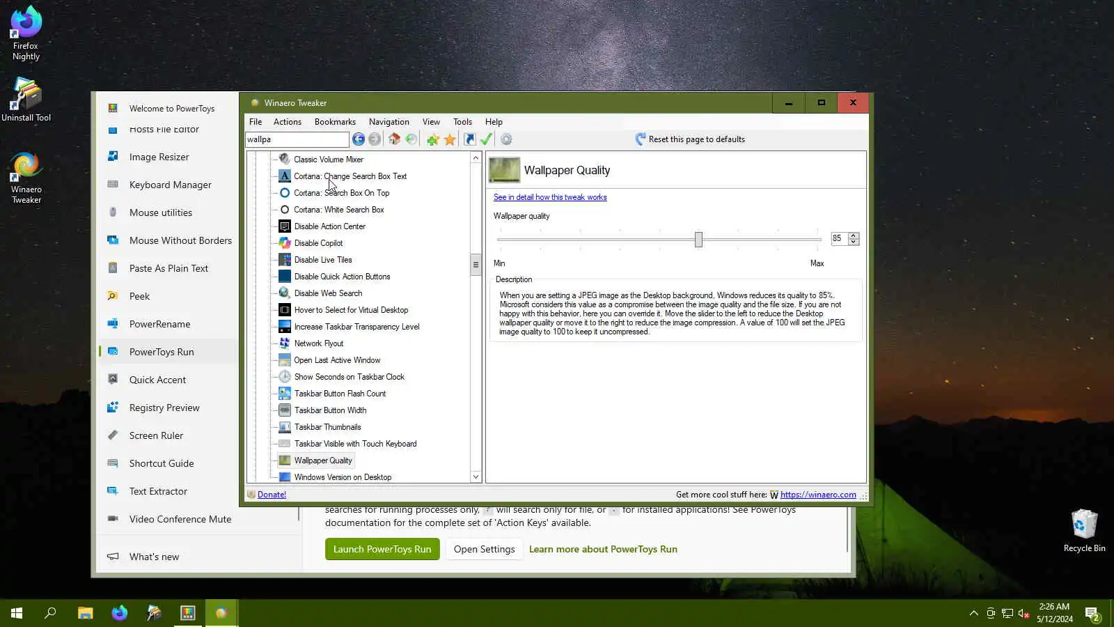Select Increase Taskbar Transparency Level item
Screen dimensions: 1114x627
coord(356,327)
